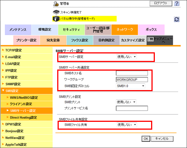Viewport: 187px width, 148px height.
Task: Select Direct Hosting設定 submenu item
Action: [27, 117]
